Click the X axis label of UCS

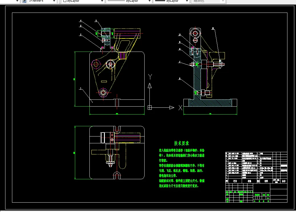point(181,108)
